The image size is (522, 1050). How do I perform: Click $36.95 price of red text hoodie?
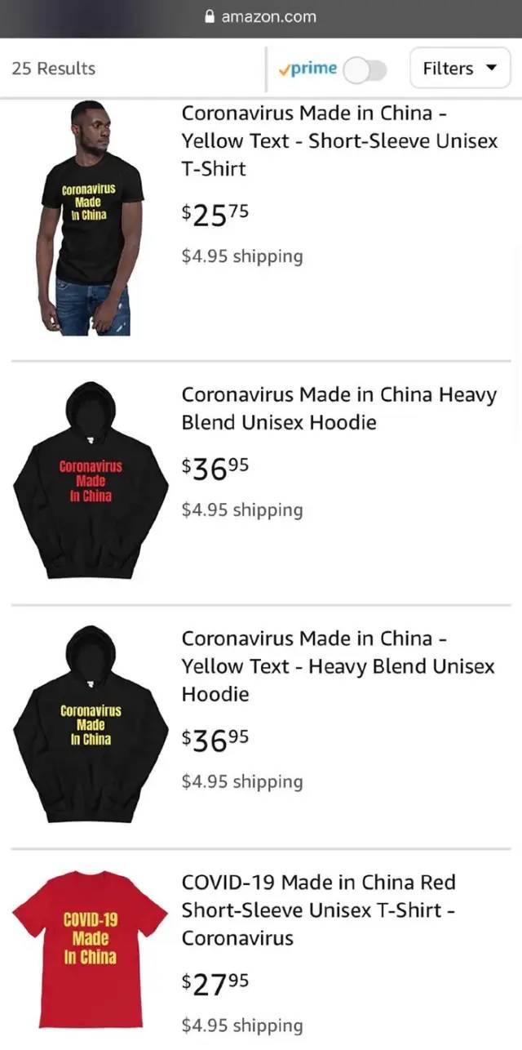[x=215, y=468]
